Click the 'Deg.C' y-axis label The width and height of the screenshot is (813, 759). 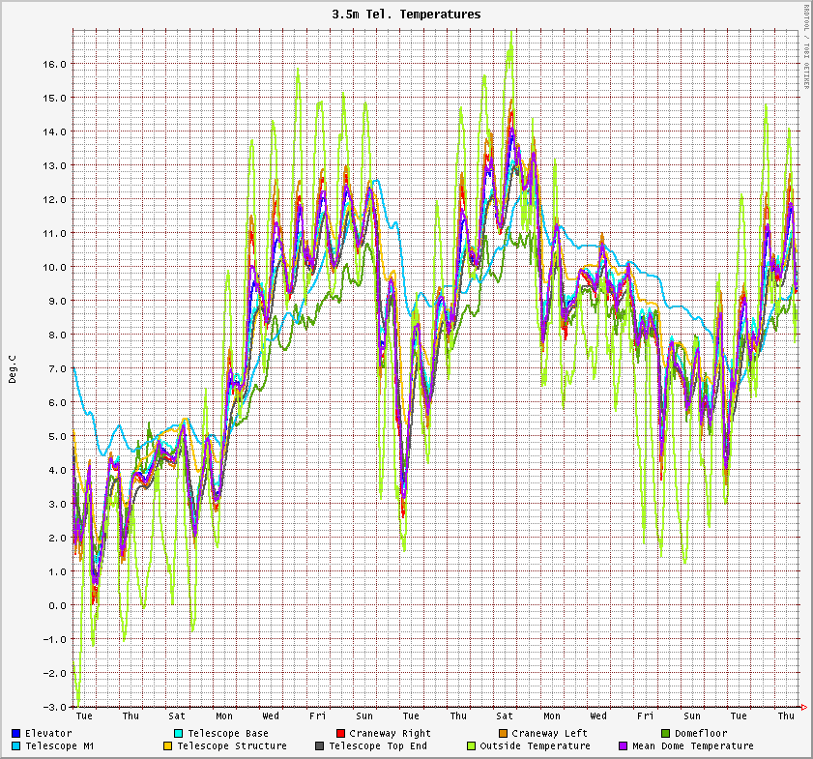pyautogui.click(x=13, y=368)
